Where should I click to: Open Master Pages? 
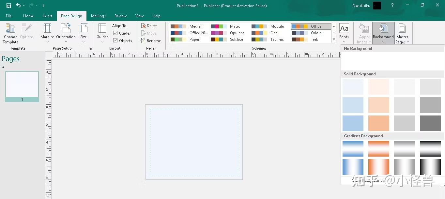click(402, 33)
